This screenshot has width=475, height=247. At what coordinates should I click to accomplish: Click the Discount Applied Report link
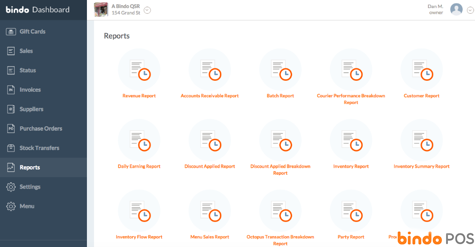(x=209, y=167)
